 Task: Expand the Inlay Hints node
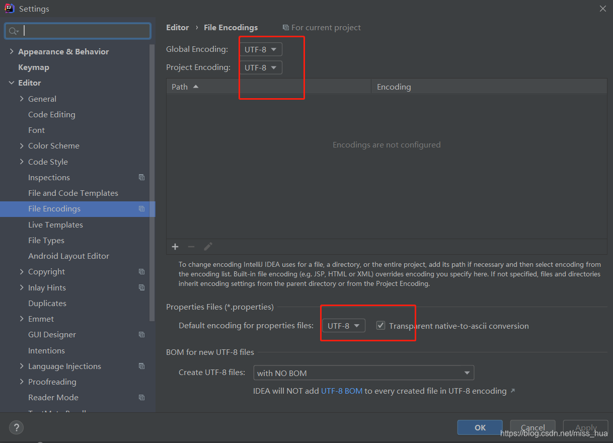pyautogui.click(x=22, y=287)
